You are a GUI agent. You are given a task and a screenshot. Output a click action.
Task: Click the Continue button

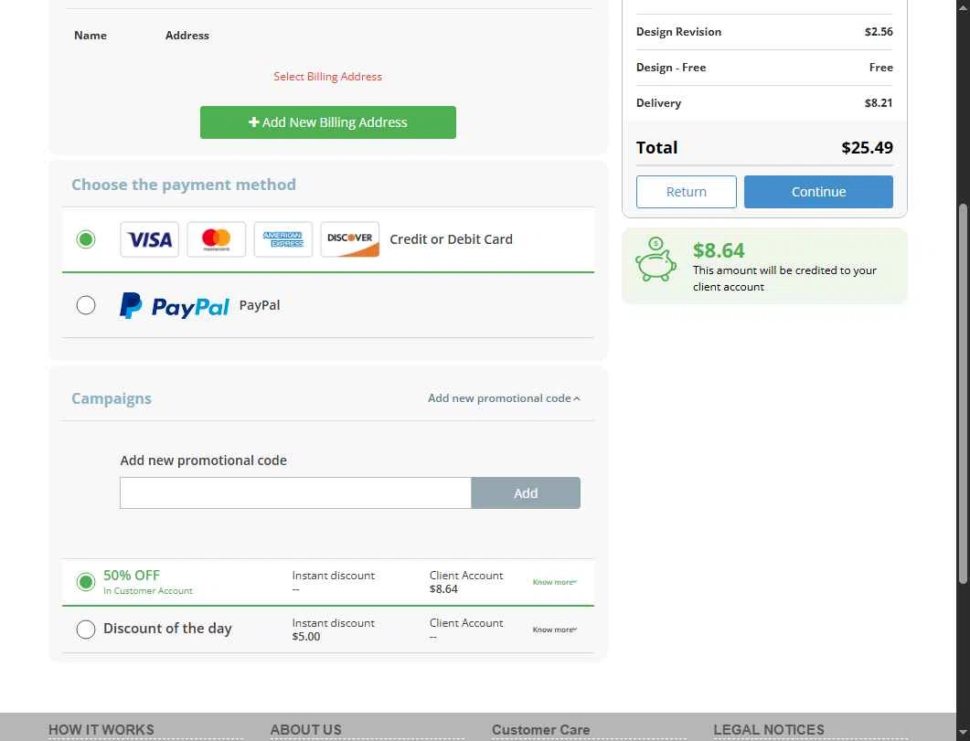[x=818, y=192]
